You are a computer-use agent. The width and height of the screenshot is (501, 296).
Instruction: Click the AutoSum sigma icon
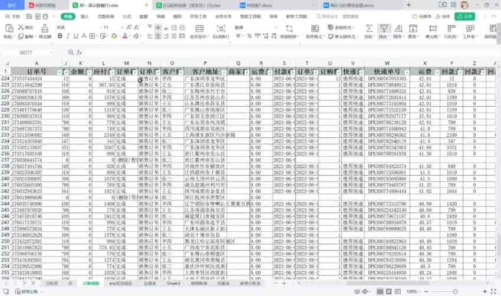click(369, 28)
